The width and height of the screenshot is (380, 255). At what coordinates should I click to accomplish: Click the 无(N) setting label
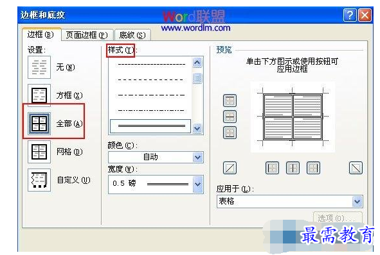66,67
